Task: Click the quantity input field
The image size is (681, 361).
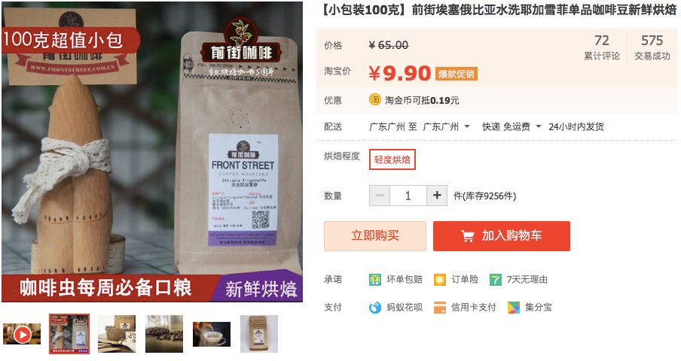Action: 408,196
